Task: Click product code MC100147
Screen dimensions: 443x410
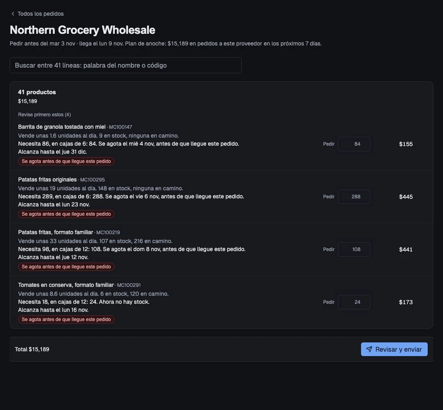Action: coord(120,127)
